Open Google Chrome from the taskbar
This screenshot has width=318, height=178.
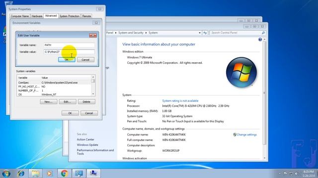click(64, 174)
